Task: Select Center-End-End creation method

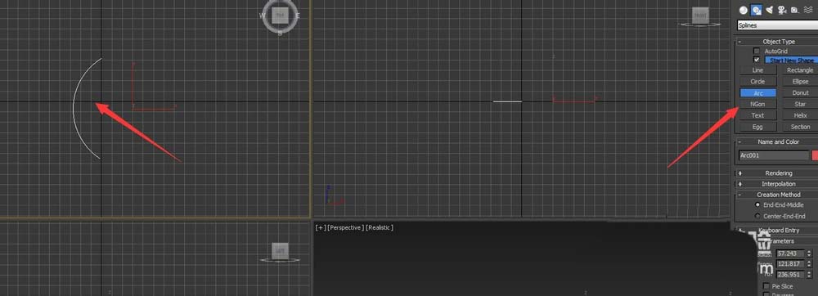Action: [x=757, y=216]
